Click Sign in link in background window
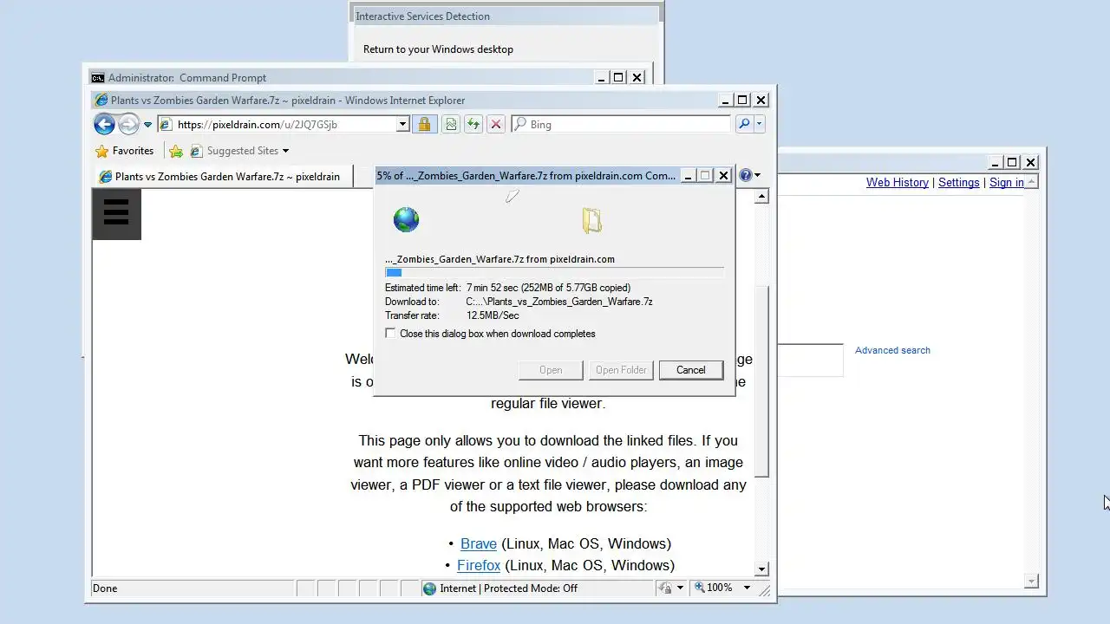Screen dimensions: 1110x624 pos(1007,182)
